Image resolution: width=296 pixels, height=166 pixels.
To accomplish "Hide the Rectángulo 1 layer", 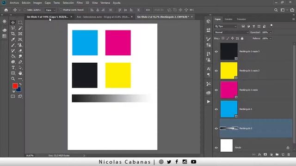I will [x=216, y=109].
